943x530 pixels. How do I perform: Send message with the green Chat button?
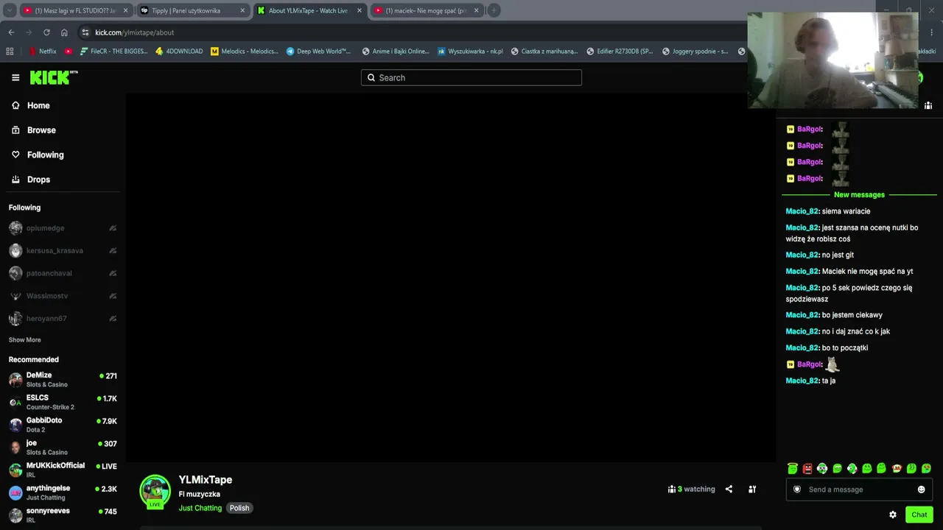pos(919,515)
